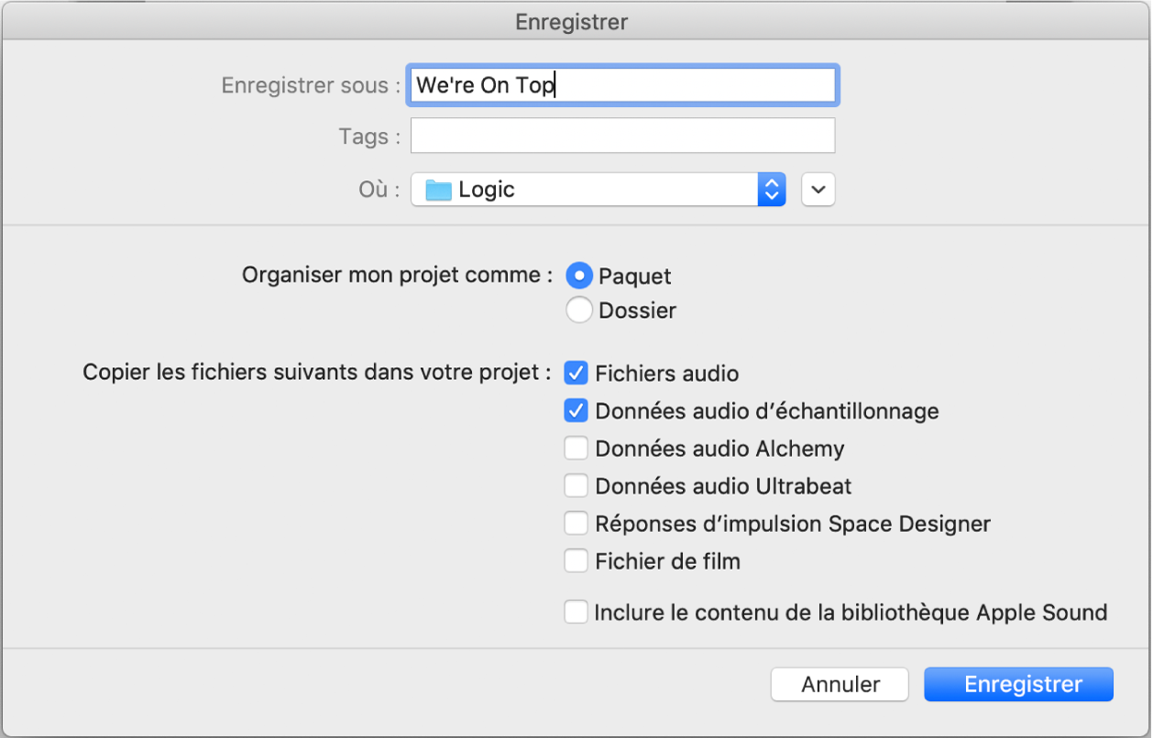Check Données audio Ultrabeat

[x=576, y=485]
